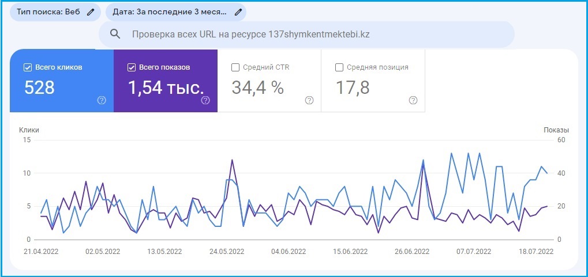Open help icon on Всего кликов card

(102, 100)
